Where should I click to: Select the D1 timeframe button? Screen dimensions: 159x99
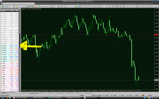click(x=107, y=6)
